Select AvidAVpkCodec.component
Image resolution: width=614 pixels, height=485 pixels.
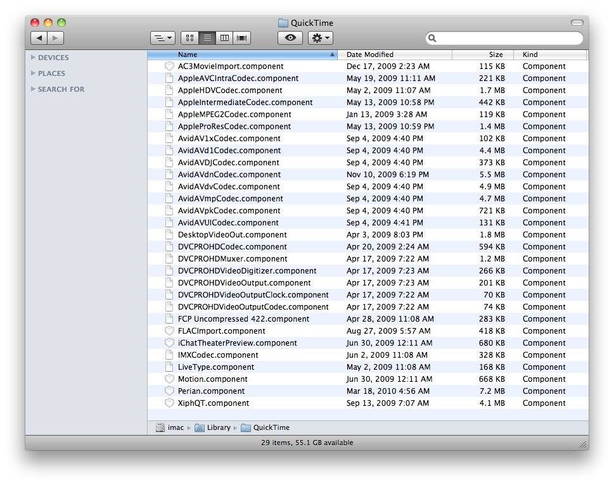pos(368,211)
